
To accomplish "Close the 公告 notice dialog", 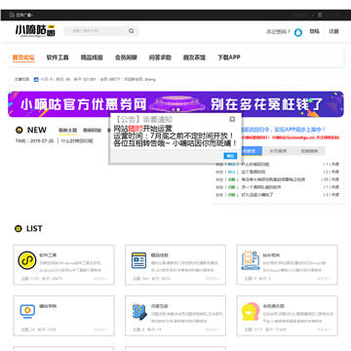I will click(x=232, y=119).
